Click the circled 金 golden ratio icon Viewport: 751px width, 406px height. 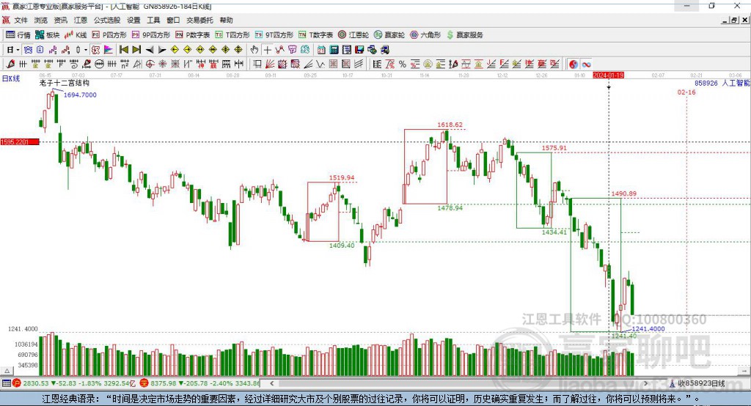click(x=428, y=64)
